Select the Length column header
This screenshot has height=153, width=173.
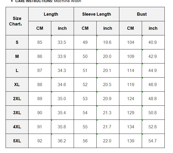[x=51, y=14]
